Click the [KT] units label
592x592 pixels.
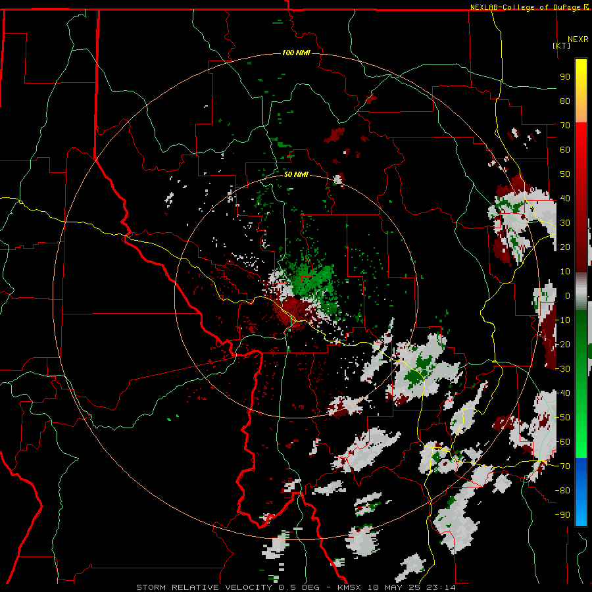(561, 45)
